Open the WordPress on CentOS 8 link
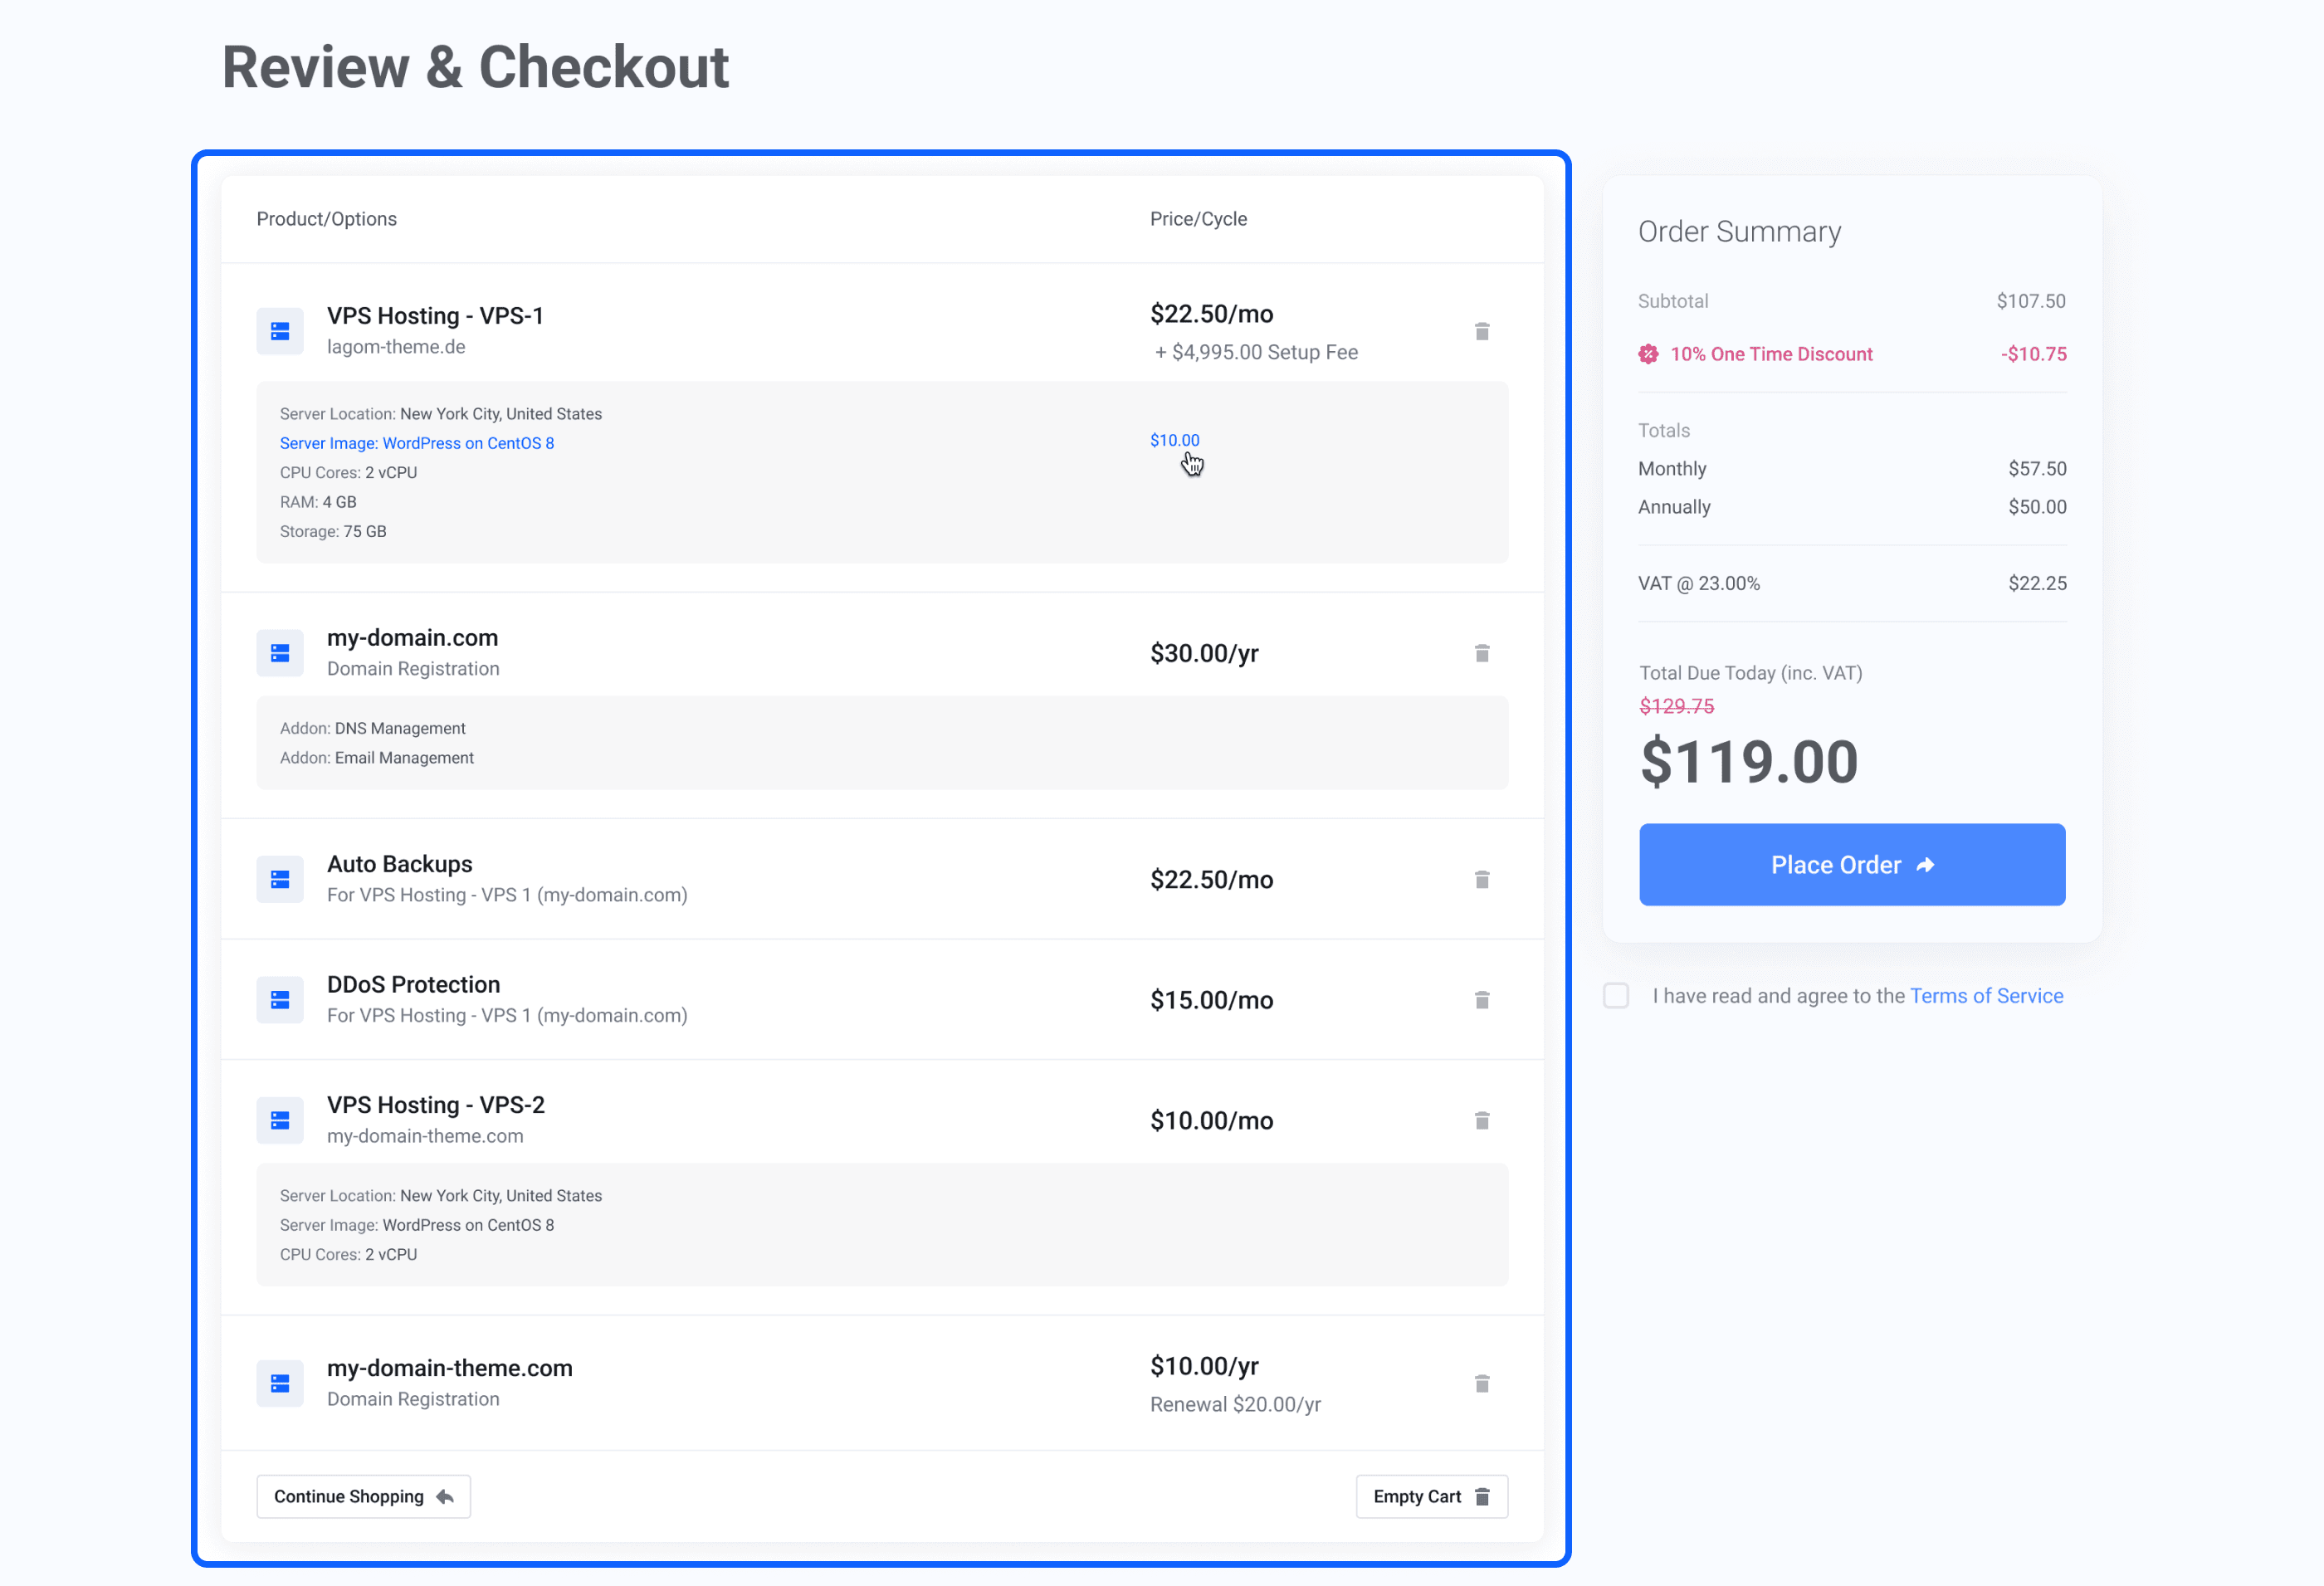The height and width of the screenshot is (1586, 2324). coord(468,443)
